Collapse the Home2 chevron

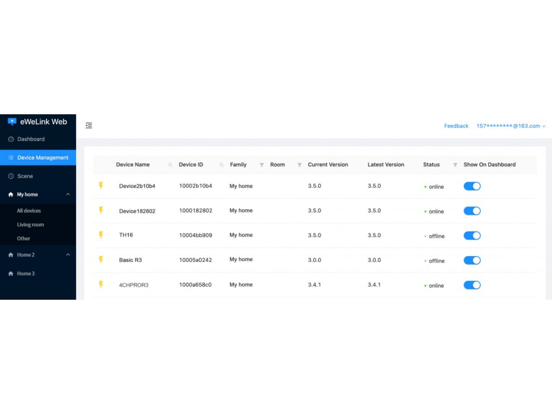click(68, 255)
